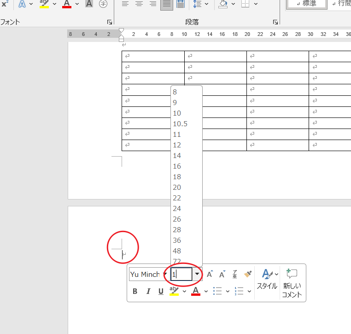Image resolution: width=351 pixels, height=334 pixels.
Task: Open the font size dropdown arrow
Action: point(197,274)
